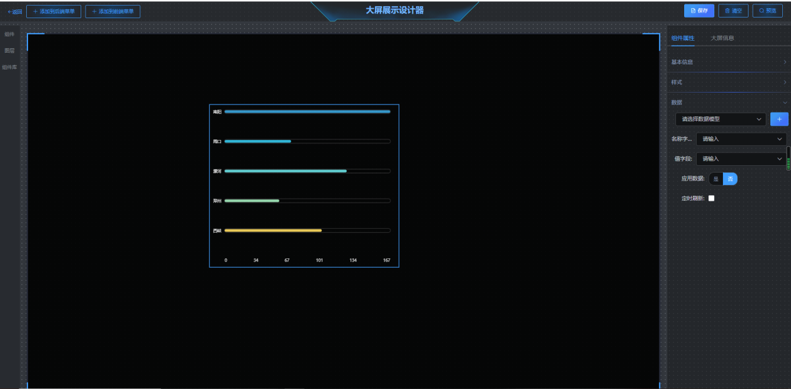Select 否 on the 应用数据 toggle

click(730, 179)
